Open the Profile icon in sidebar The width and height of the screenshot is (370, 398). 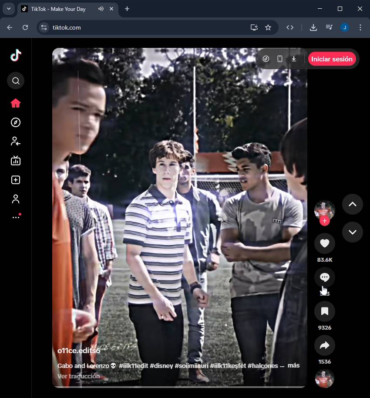point(16,199)
